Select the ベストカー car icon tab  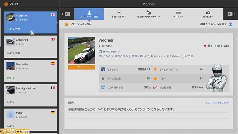(178, 14)
